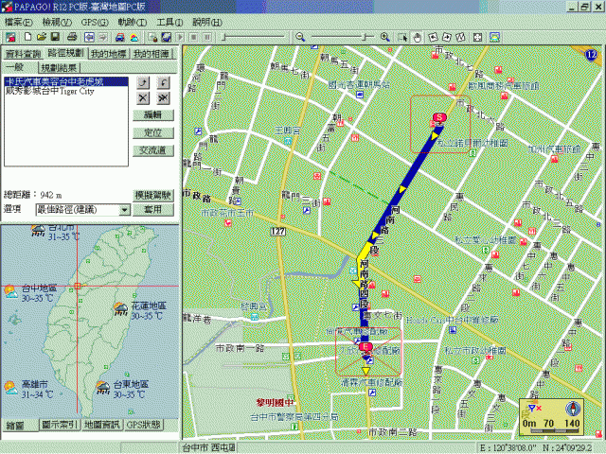The image size is (606, 454).
Task: Switch to the 地圖資訊 bottom tab
Action: (x=102, y=425)
